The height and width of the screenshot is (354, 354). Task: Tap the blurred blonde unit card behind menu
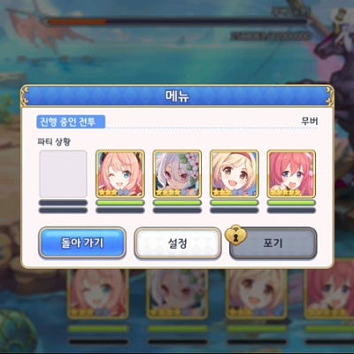coord(257,294)
